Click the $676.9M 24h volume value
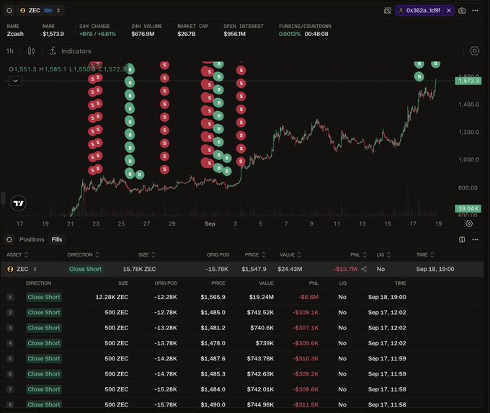The width and height of the screenshot is (490, 413). point(143,34)
